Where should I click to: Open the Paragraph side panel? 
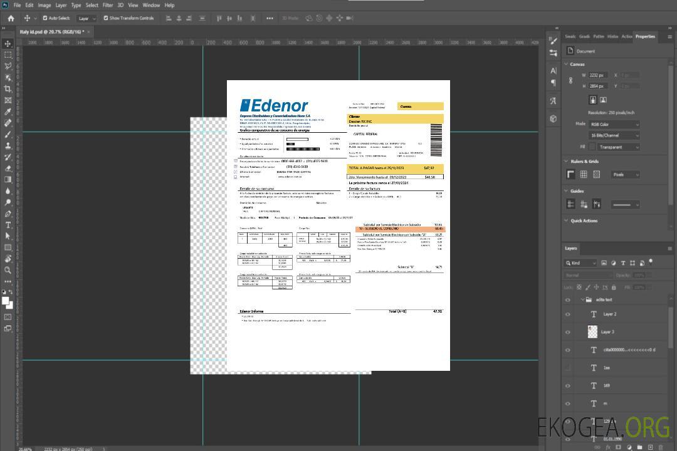pos(553,83)
